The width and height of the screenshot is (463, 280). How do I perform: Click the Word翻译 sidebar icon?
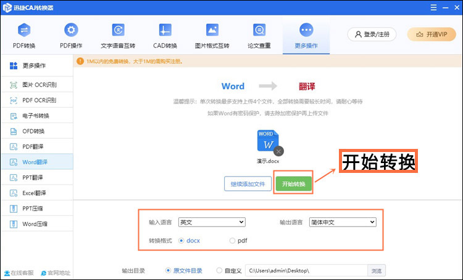coord(14,162)
